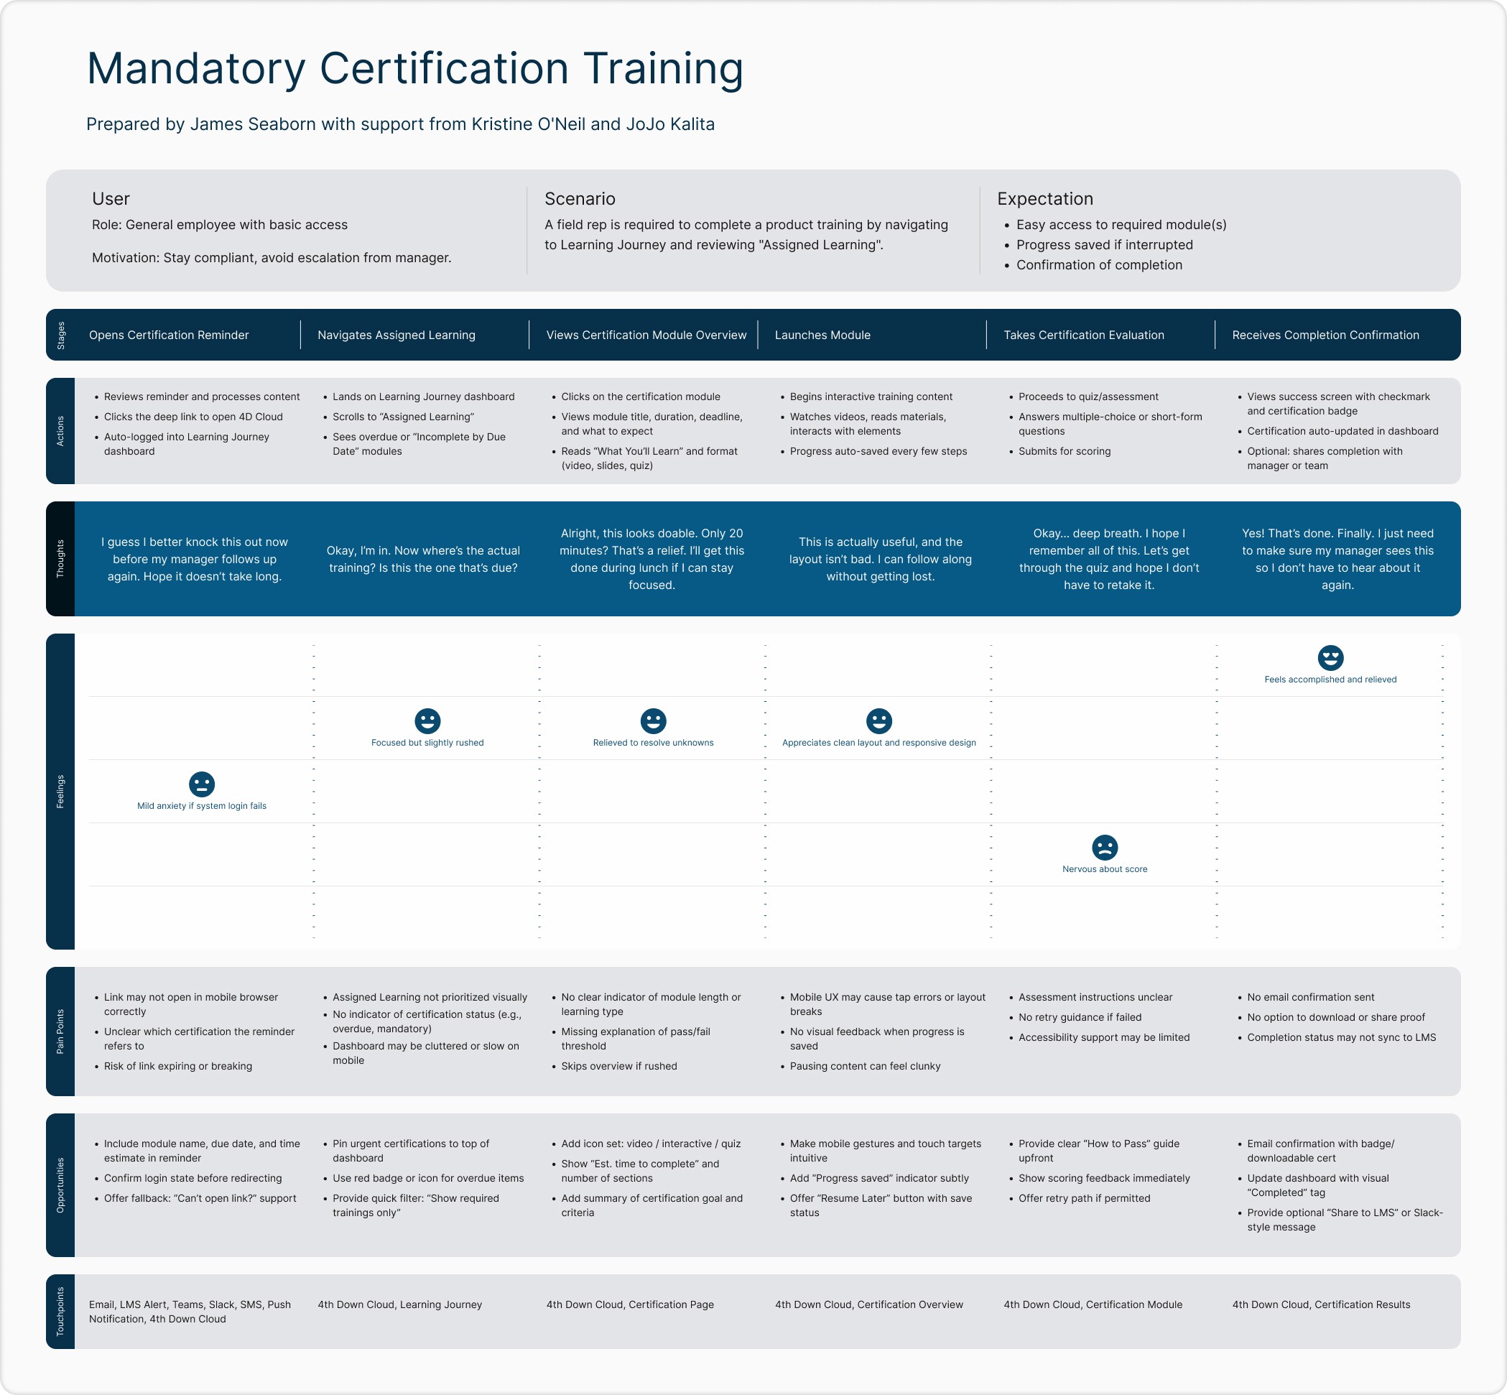Screen dimensions: 1507x1395
Task: Select the 'Takes Certification Evaluation' stage header
Action: 1083,335
